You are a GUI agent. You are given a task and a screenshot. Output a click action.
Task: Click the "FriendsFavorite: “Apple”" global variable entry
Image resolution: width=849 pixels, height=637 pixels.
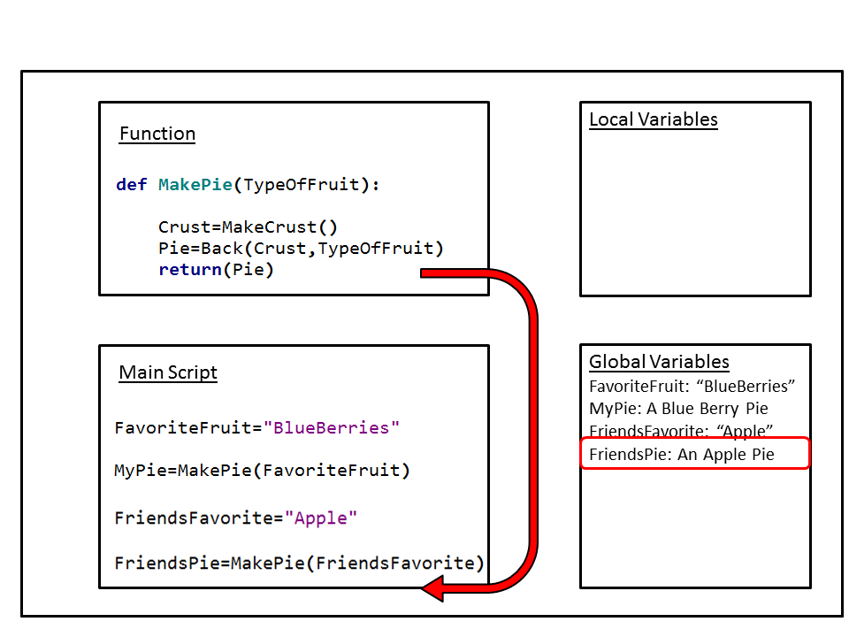(681, 431)
